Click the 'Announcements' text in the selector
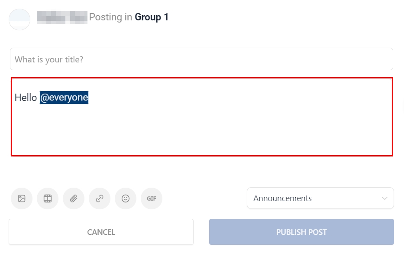The height and width of the screenshot is (257, 404). click(282, 198)
